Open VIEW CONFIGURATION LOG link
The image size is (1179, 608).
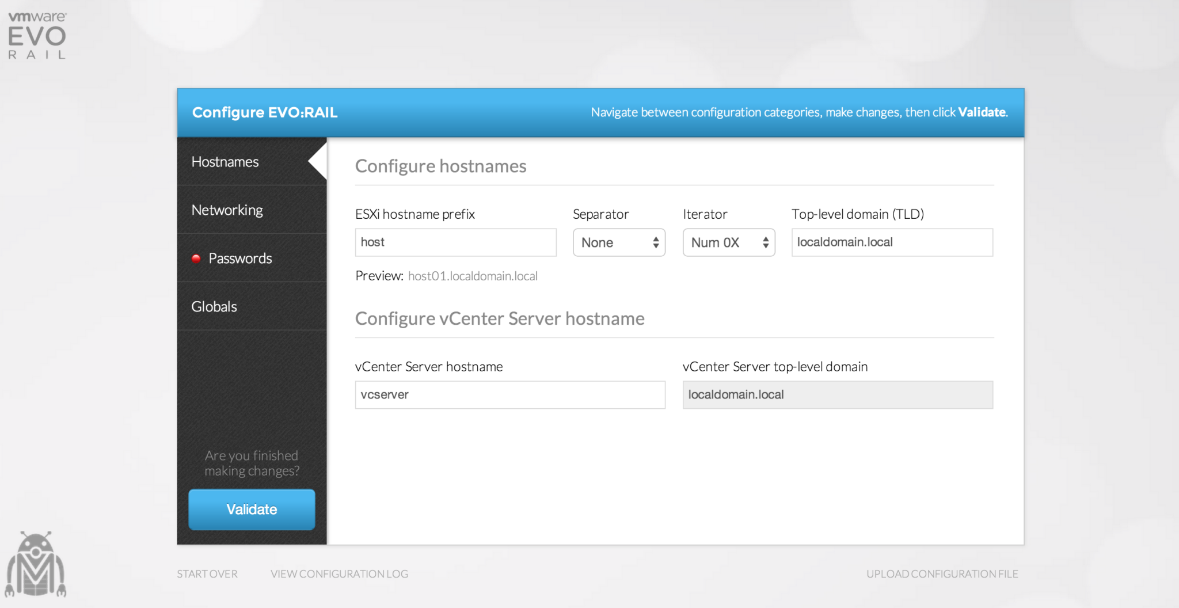click(339, 574)
